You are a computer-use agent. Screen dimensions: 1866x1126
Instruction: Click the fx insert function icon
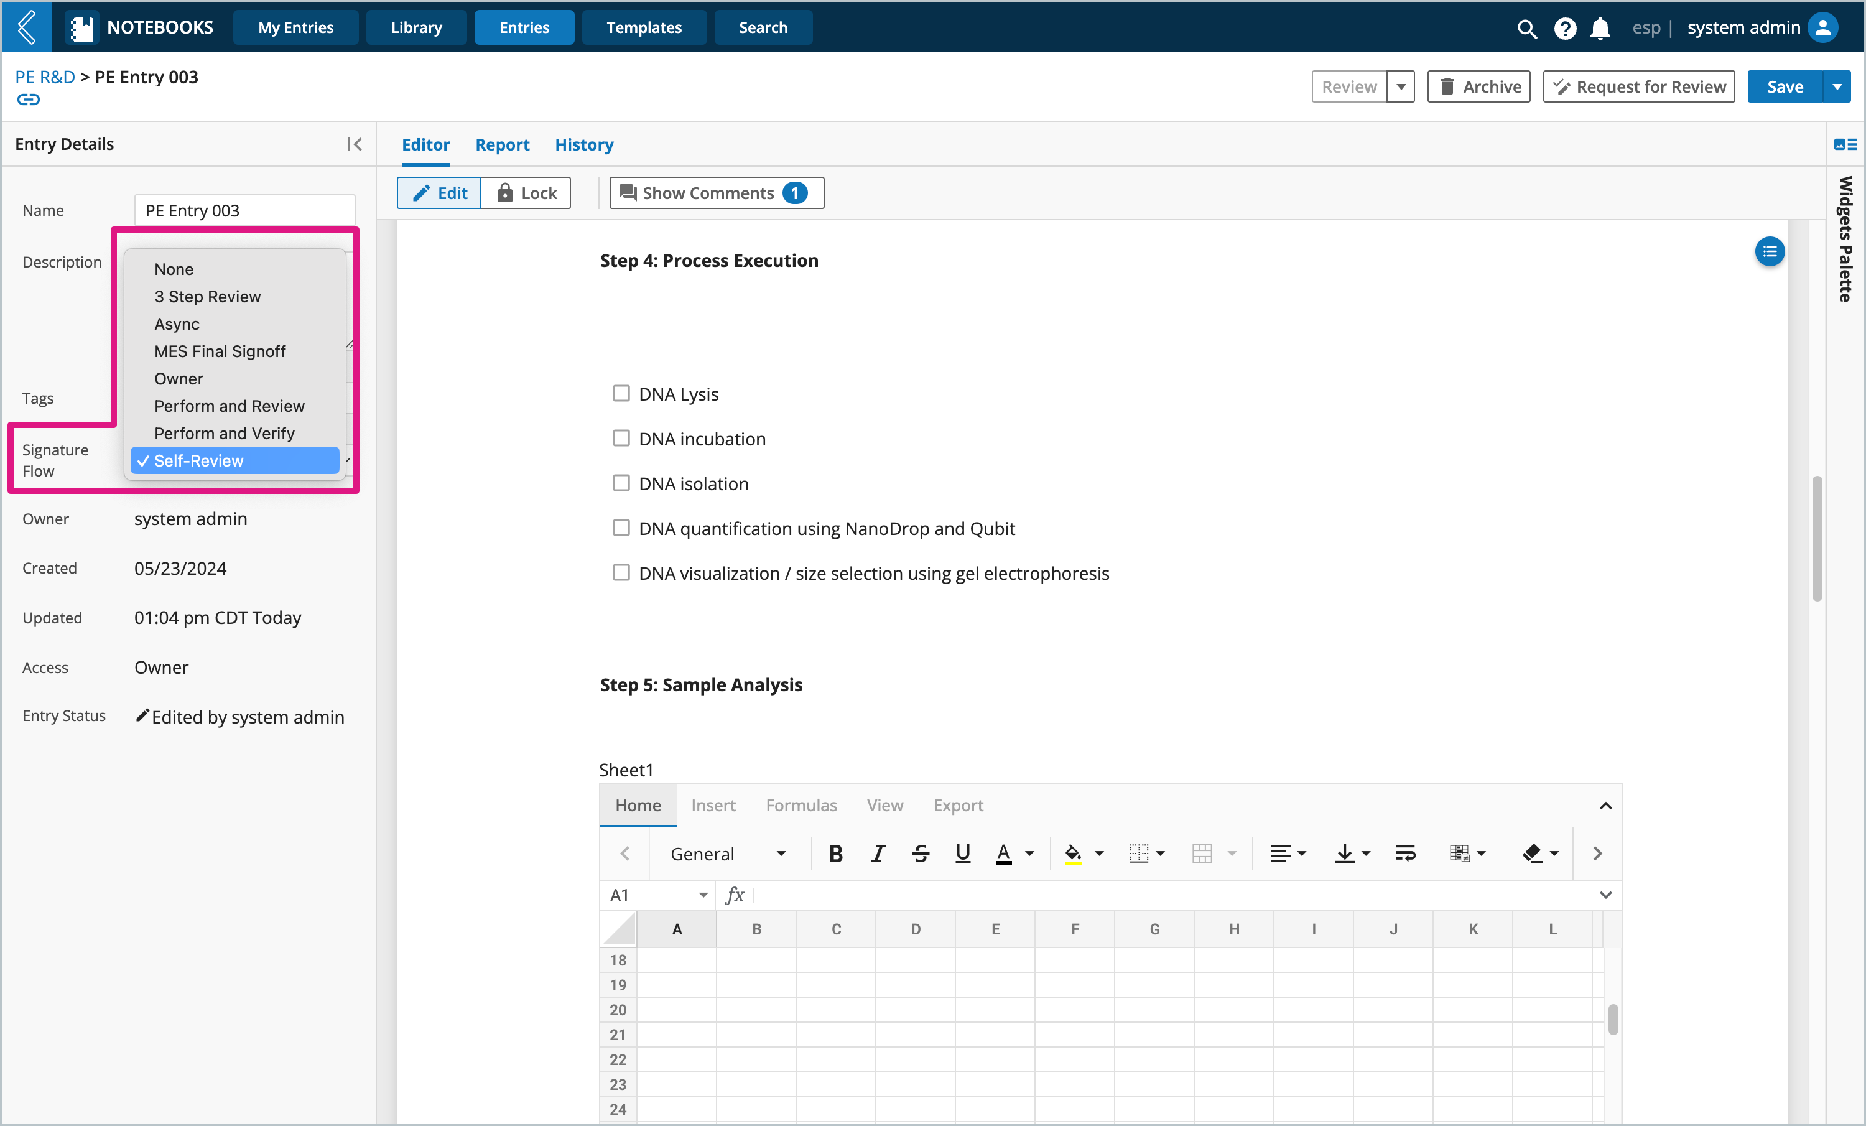734,895
